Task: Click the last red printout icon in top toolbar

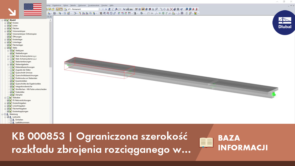Action: pos(196,9)
